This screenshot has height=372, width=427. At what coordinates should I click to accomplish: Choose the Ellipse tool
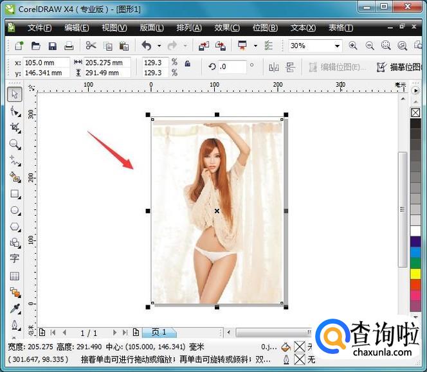coord(15,210)
